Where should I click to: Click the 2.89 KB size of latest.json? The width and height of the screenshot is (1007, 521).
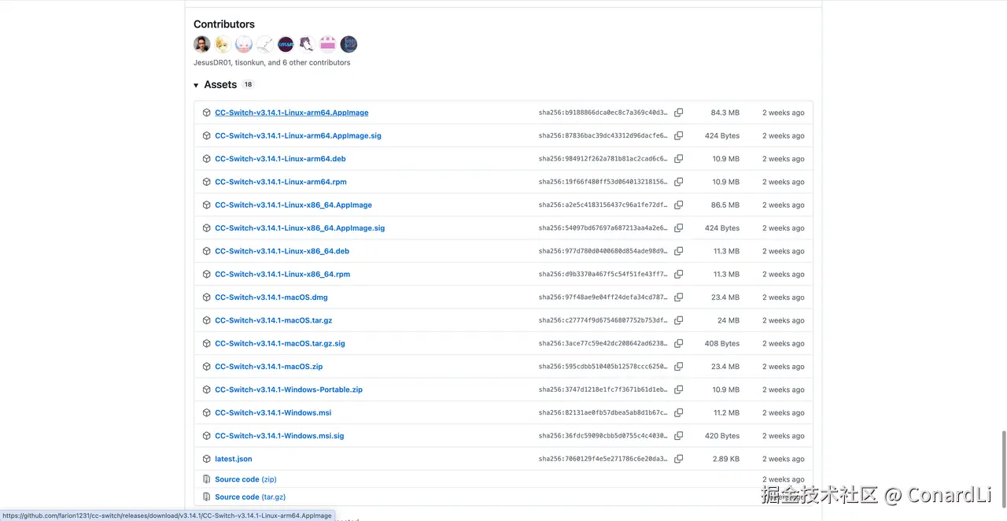click(x=726, y=459)
